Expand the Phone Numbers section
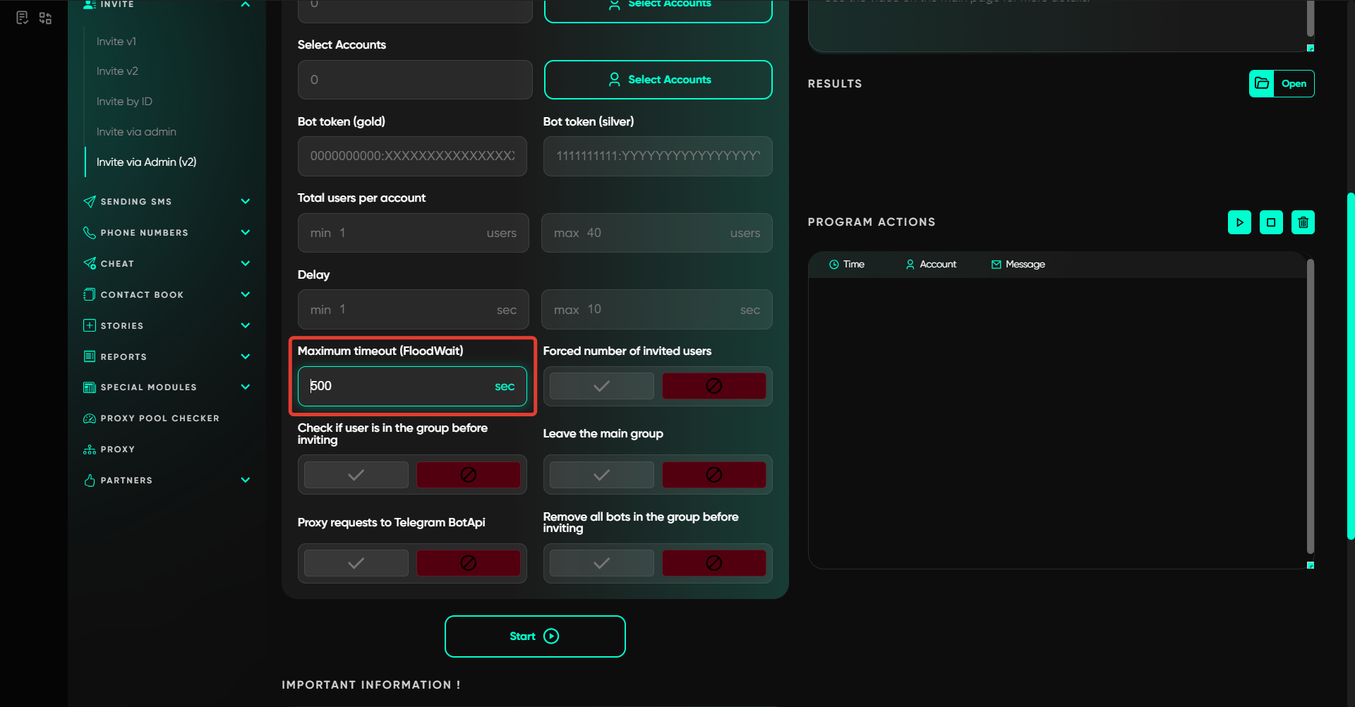The width and height of the screenshot is (1355, 707). point(245,233)
